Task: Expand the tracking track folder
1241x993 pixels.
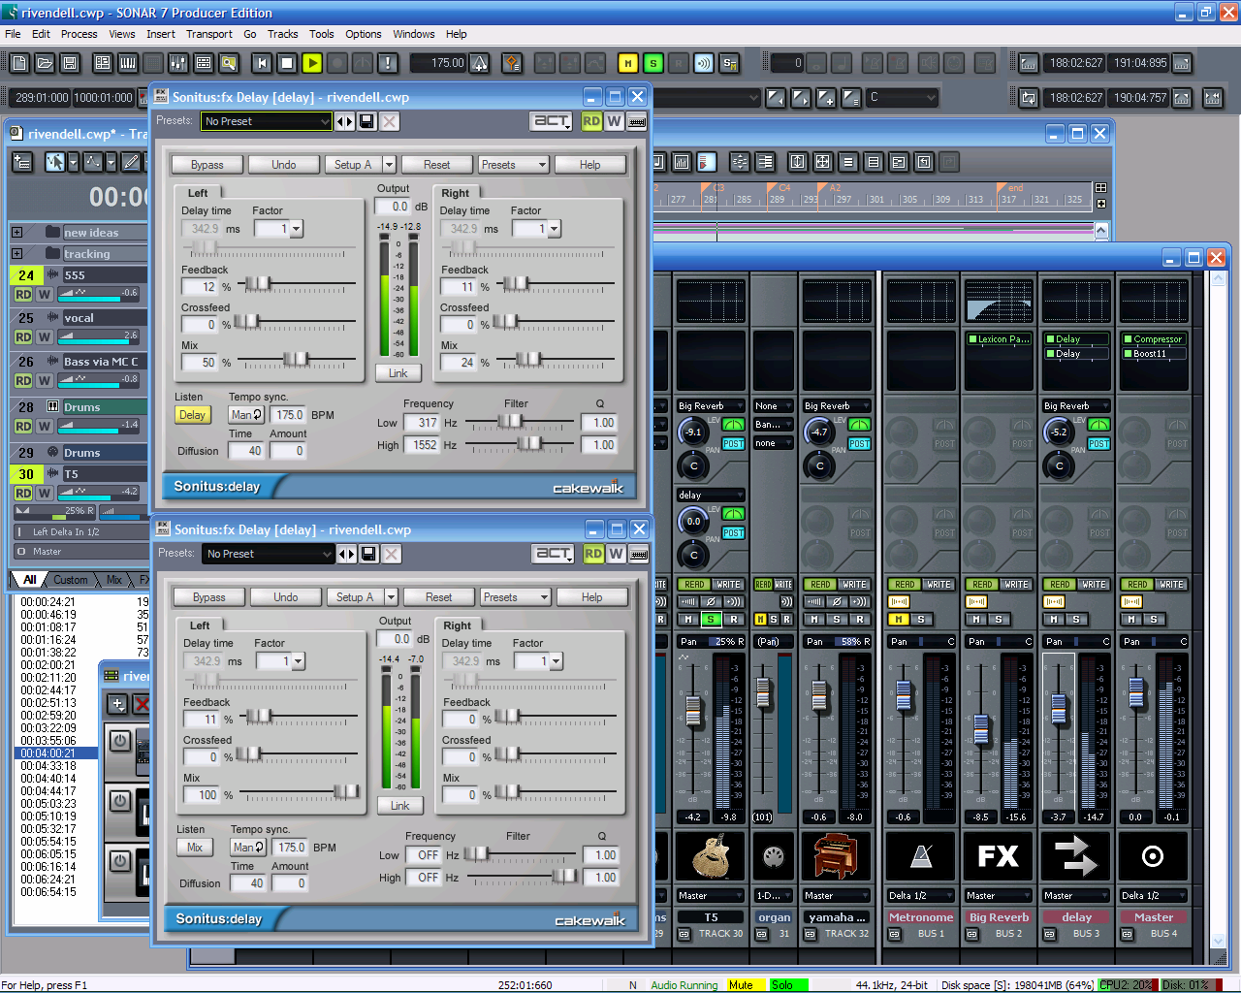Action: [x=16, y=254]
